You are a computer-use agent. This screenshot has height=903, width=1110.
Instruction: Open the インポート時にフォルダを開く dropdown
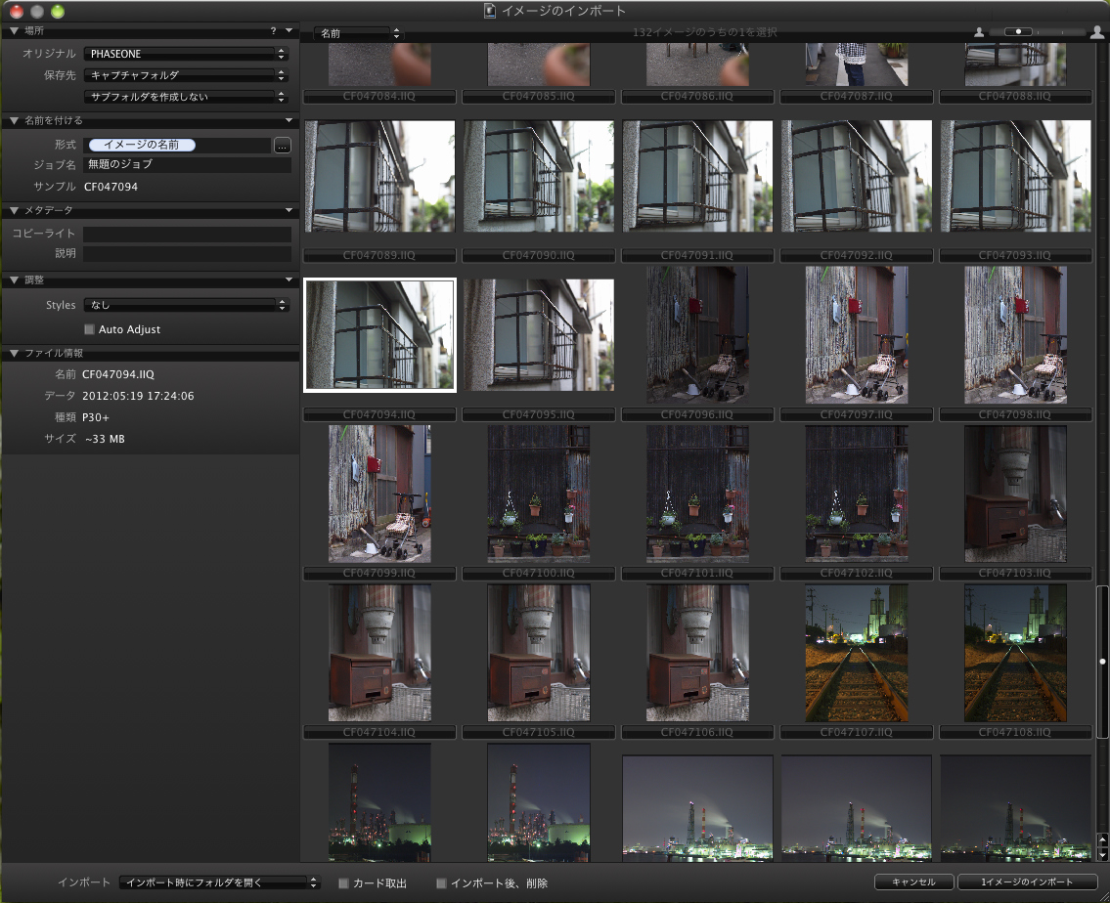click(x=219, y=882)
